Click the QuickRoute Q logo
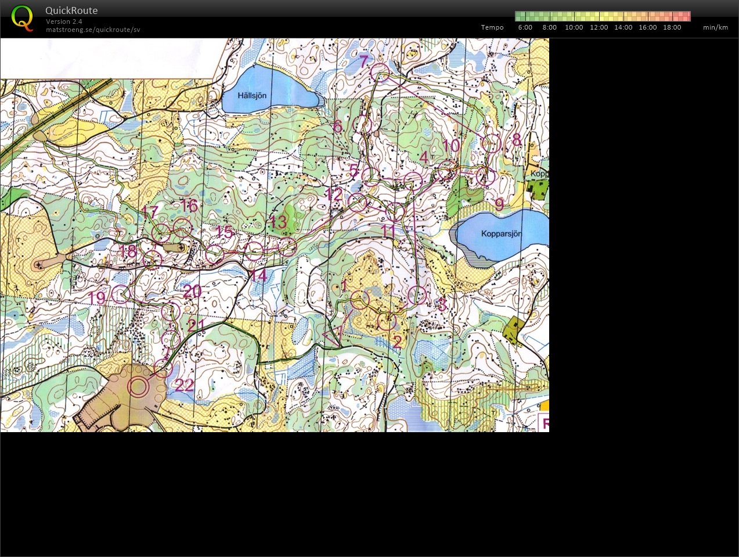The width and height of the screenshot is (739, 557). click(x=22, y=18)
